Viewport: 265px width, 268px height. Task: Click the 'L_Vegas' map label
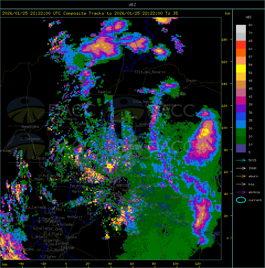pyautogui.click(x=37, y=179)
